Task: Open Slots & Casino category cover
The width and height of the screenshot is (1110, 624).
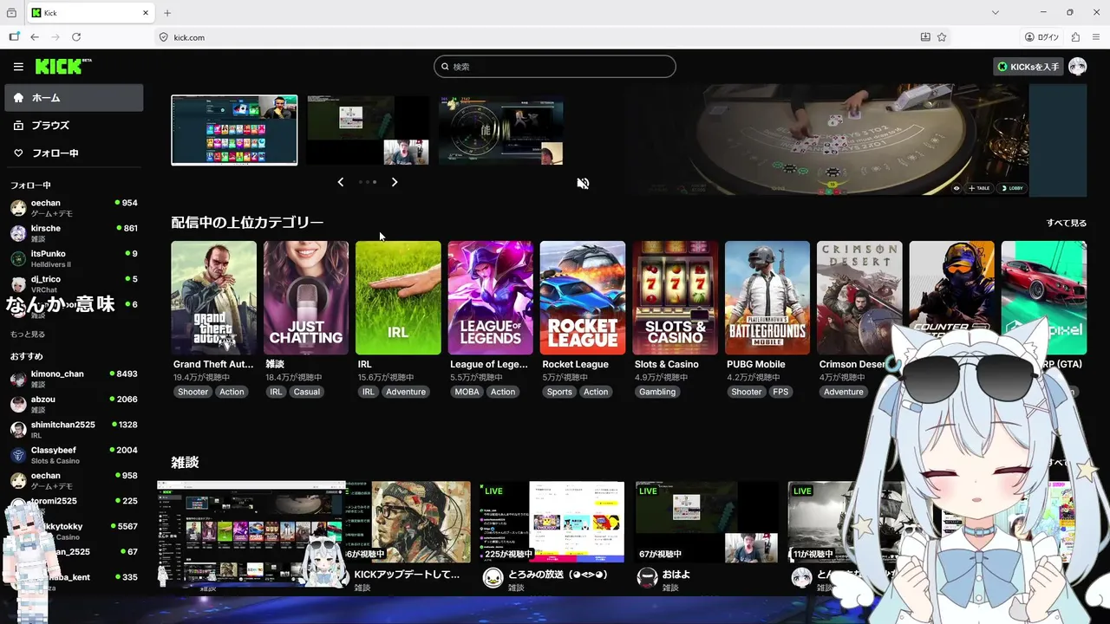Action: [x=676, y=298]
